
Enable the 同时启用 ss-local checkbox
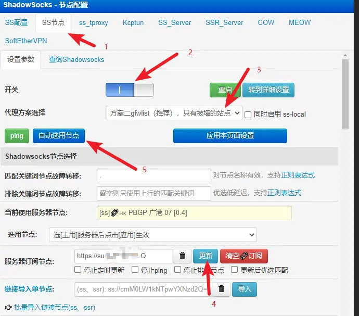tap(248, 113)
